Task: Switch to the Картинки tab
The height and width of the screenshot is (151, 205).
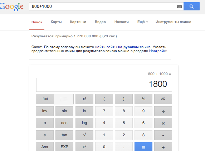Action: (78, 22)
